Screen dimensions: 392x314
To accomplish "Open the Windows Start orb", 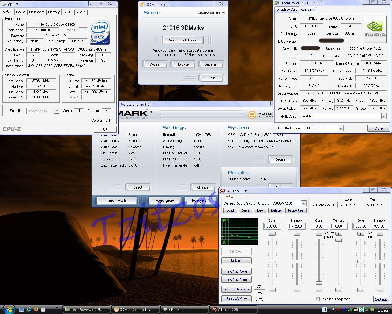I will [8, 309].
